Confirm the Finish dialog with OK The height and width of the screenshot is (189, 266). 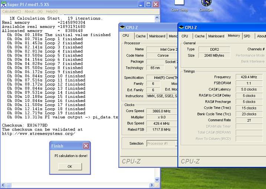coord(70,167)
